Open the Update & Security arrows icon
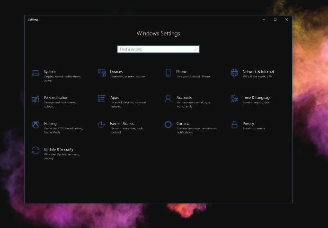This screenshot has width=328, height=228. coord(35,151)
